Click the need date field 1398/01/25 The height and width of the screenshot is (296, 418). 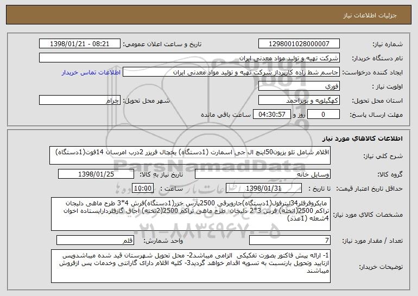pyautogui.click(x=96, y=174)
